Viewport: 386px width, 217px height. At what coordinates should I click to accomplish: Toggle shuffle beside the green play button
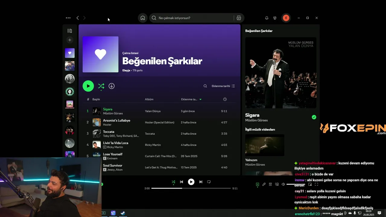[101, 86]
